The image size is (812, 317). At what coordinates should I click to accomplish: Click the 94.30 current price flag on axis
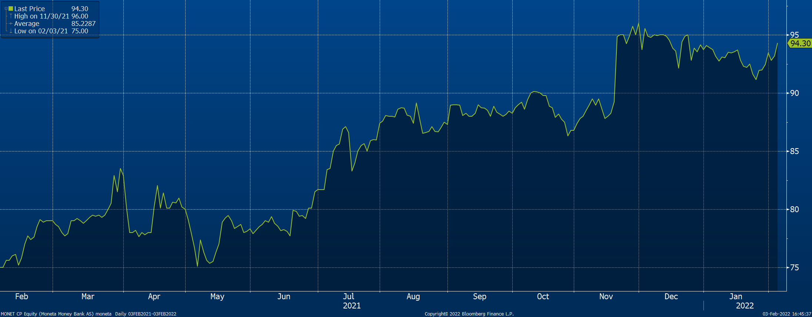tap(800, 43)
